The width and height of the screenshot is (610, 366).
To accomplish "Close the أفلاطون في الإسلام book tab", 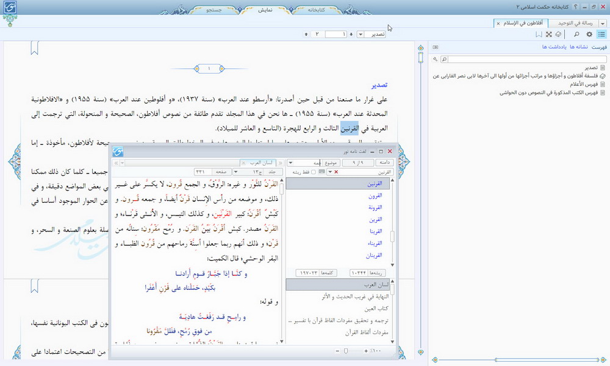I will (498, 24).
